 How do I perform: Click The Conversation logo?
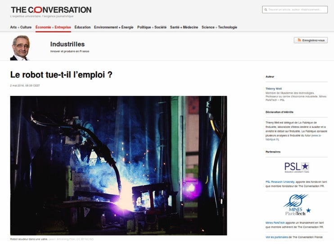tap(51, 9)
